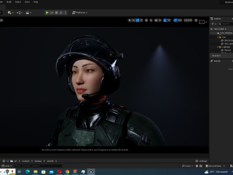Open the Outliner filter options
This screenshot has height=175, width=233.
(x=214, y=24)
